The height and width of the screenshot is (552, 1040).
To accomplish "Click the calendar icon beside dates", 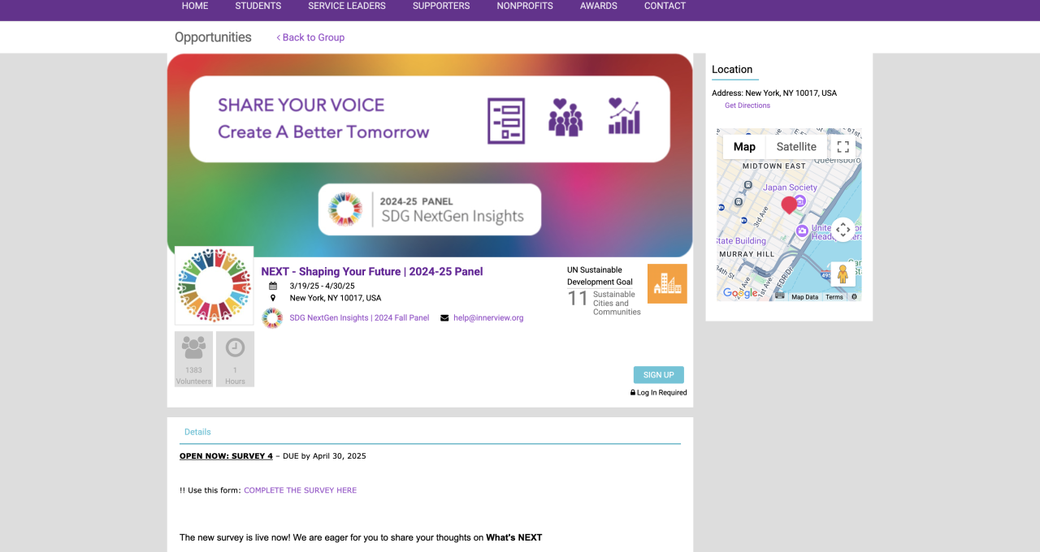I will click(273, 286).
